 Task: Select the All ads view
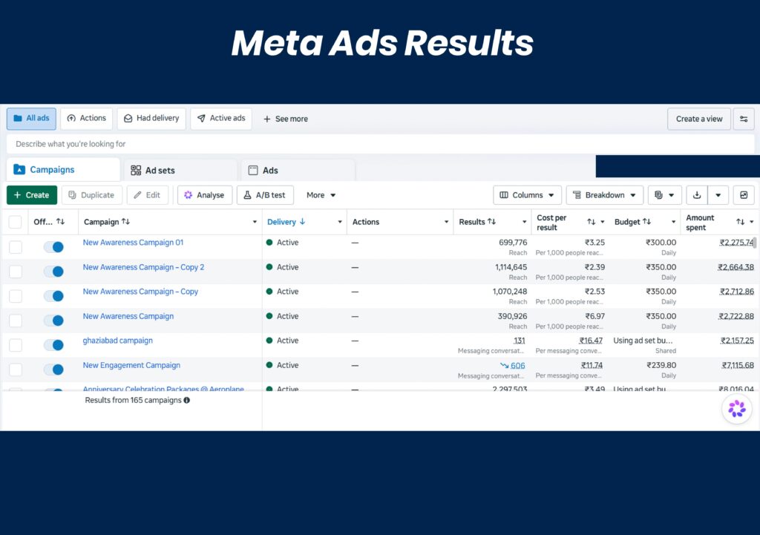click(x=31, y=119)
